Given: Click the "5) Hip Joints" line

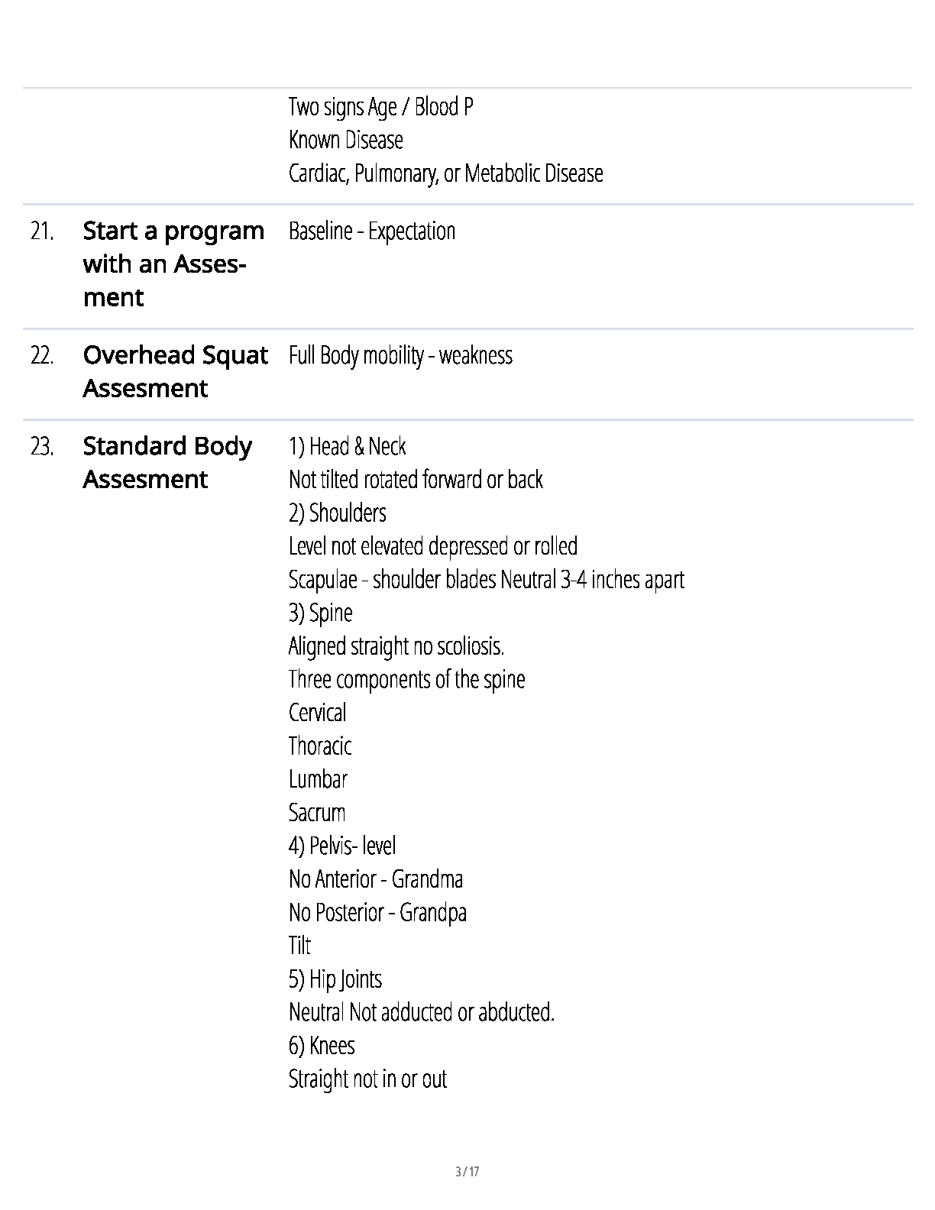Looking at the screenshot, I should pos(335,979).
